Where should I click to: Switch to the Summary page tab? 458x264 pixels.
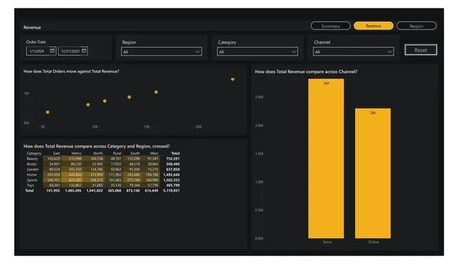331,26
